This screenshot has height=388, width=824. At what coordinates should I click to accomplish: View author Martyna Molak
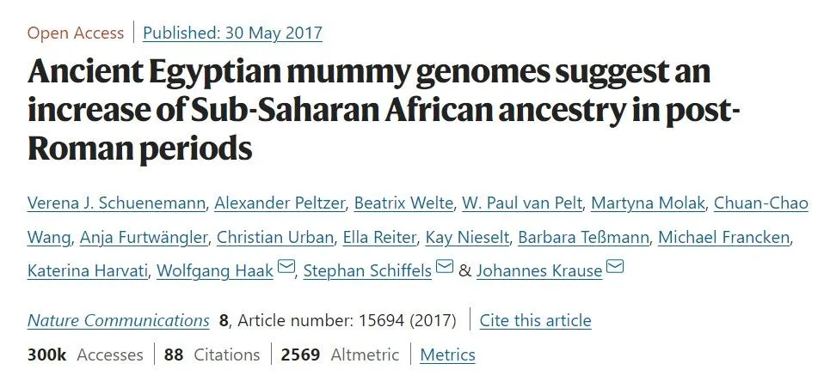(x=646, y=203)
